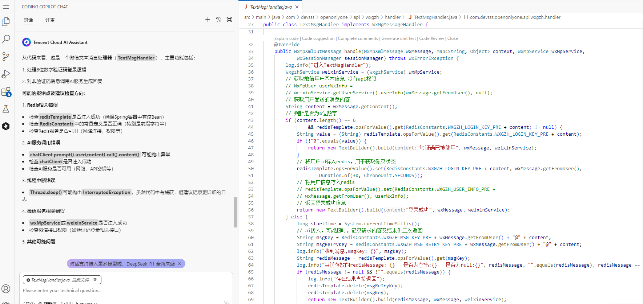
Task: Click the AI服务调用错误 heading in the chat
Action: tap(44, 143)
